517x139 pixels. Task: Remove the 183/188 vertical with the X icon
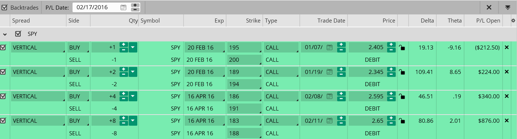507,121
